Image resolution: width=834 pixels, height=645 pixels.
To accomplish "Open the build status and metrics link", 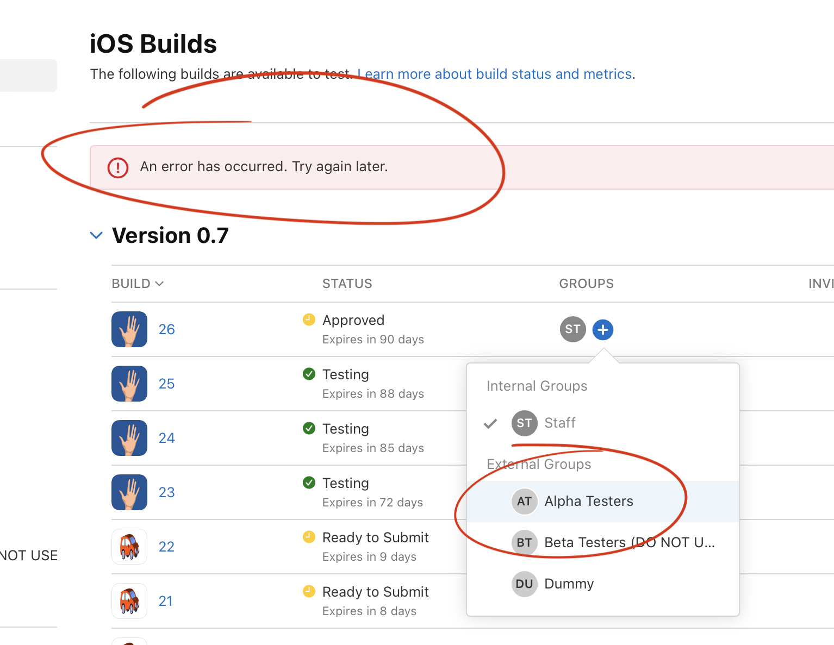I will coord(495,74).
